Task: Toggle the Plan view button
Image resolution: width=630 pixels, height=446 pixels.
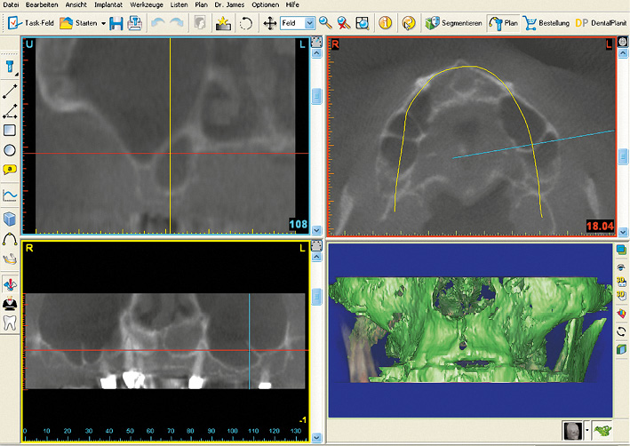Action: [x=503, y=23]
